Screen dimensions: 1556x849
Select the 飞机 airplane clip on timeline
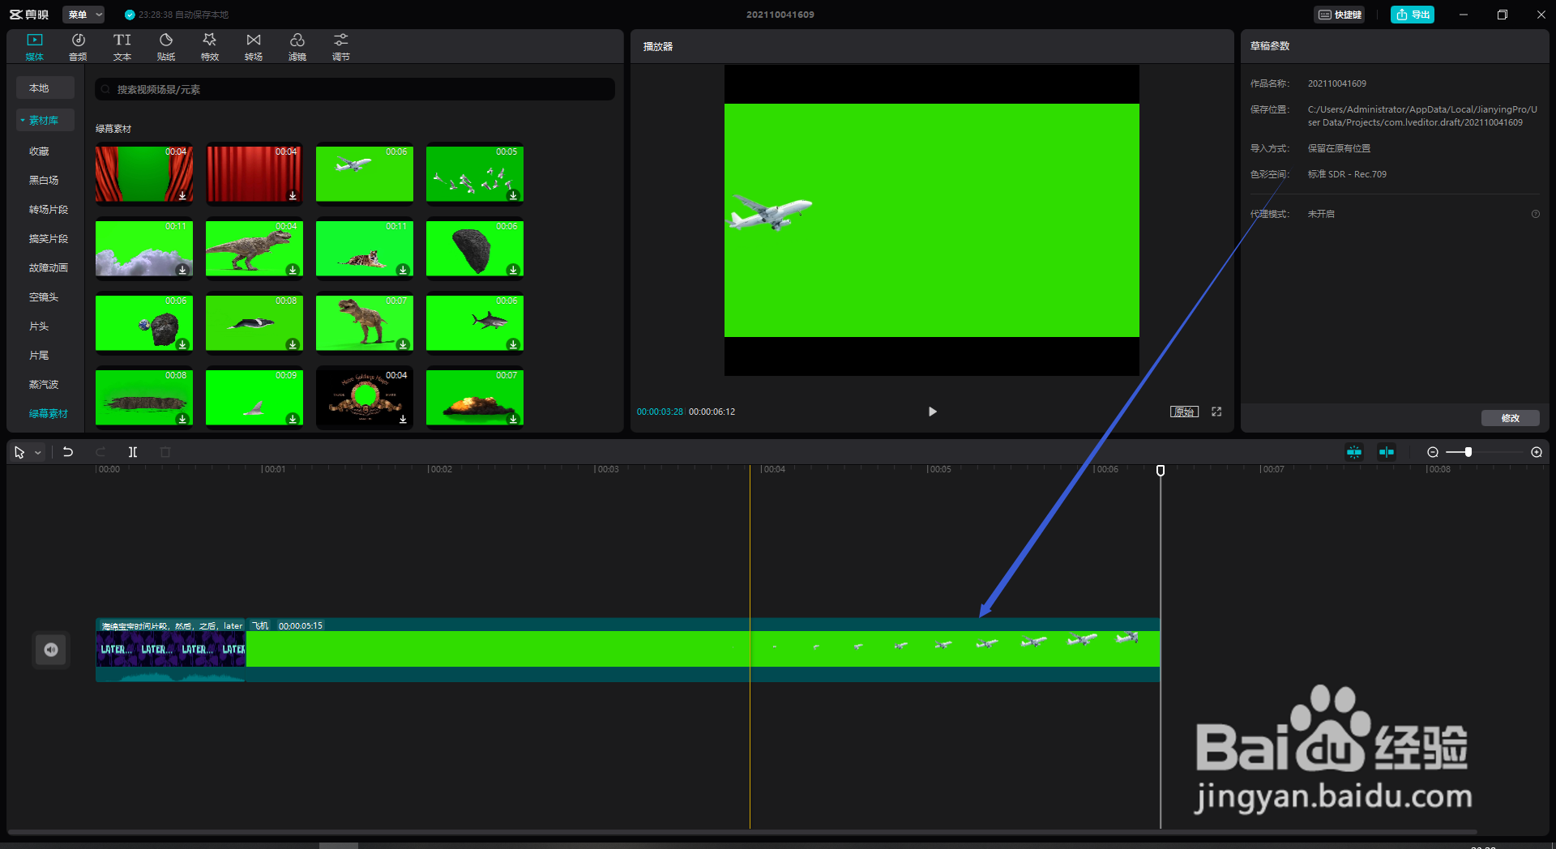point(703,650)
